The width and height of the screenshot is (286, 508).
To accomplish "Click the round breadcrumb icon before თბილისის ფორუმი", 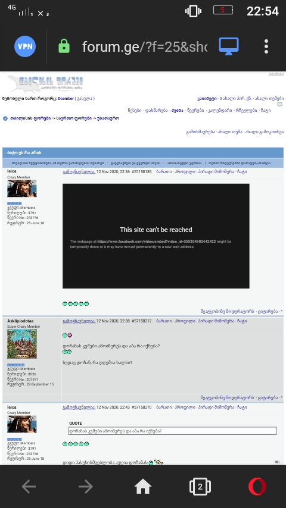I will [x=5, y=118].
